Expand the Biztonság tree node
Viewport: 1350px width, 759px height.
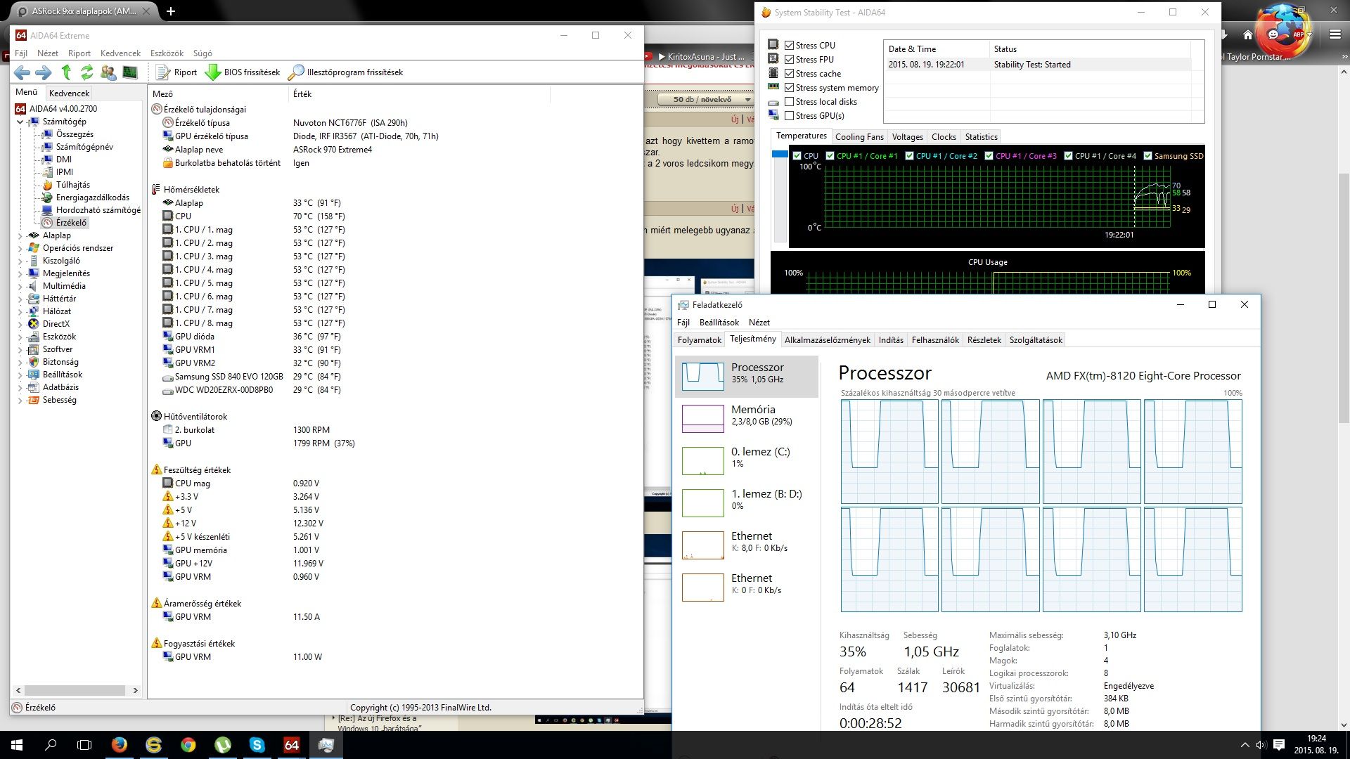click(x=20, y=362)
